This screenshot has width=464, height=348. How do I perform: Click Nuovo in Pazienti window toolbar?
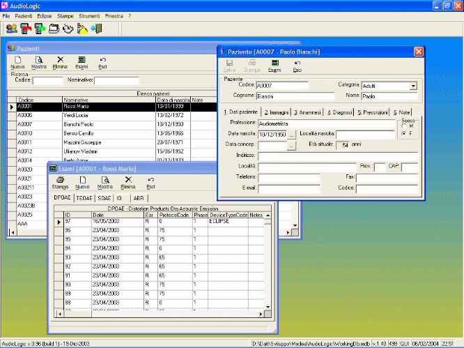pyautogui.click(x=17, y=63)
